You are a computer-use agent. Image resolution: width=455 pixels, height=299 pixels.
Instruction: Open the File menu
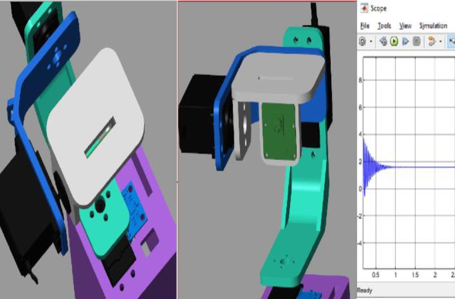coord(365,25)
